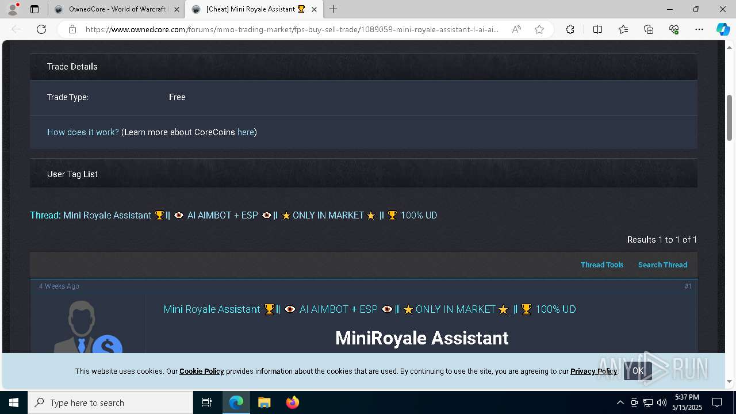The height and width of the screenshot is (414, 736).
Task: Click the taskbar search box
Action: click(x=110, y=402)
